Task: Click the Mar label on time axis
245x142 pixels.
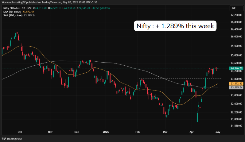Action: pos(165,132)
